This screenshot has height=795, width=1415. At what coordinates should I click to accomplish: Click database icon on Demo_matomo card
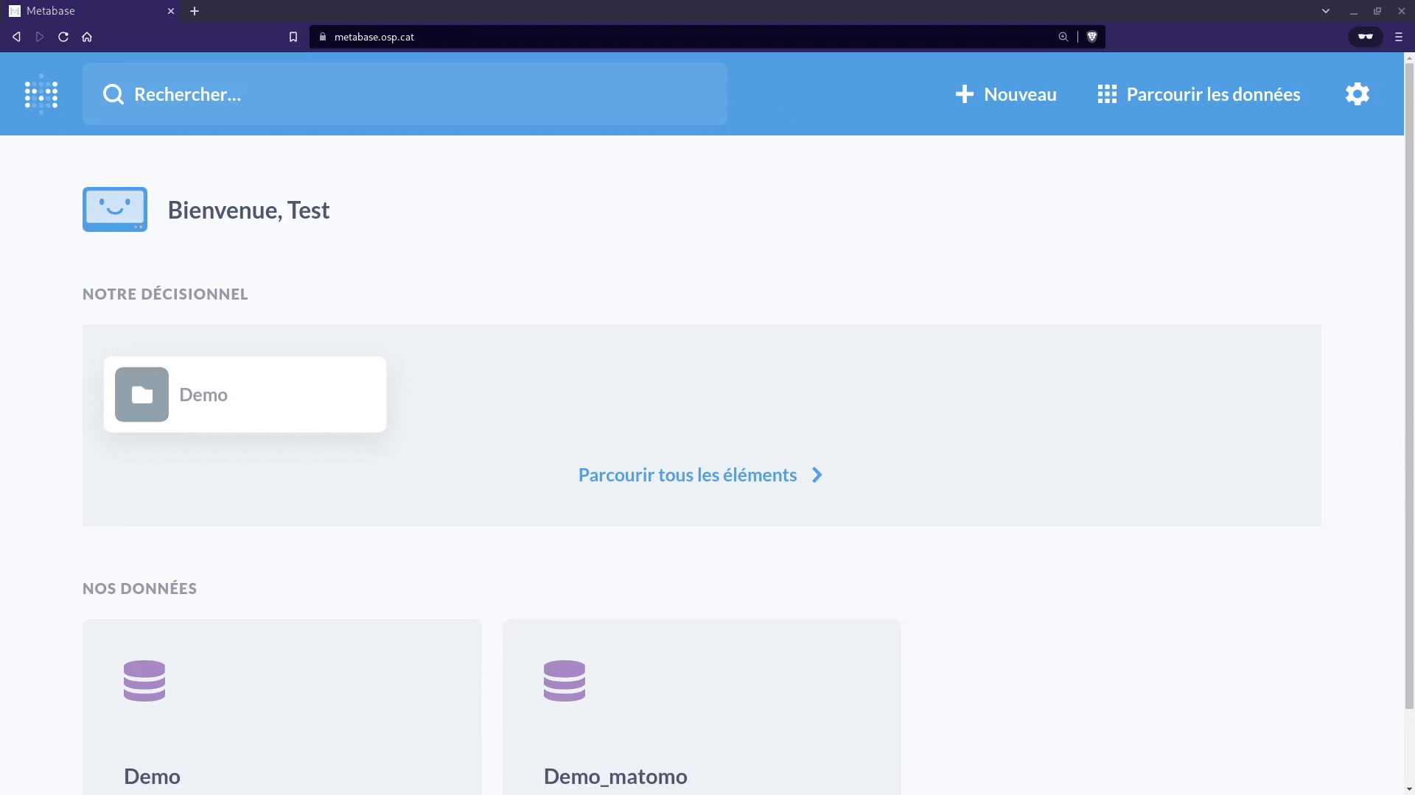pyautogui.click(x=565, y=681)
